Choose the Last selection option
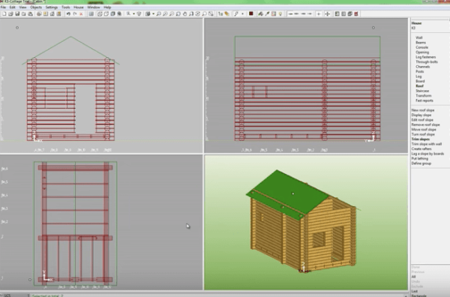 [x=415, y=291]
